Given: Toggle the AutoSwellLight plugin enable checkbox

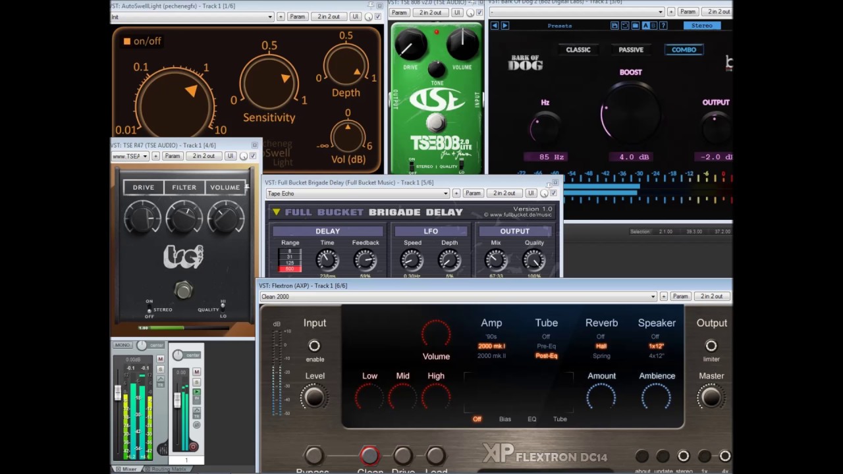Looking at the screenshot, I should pos(378,16).
